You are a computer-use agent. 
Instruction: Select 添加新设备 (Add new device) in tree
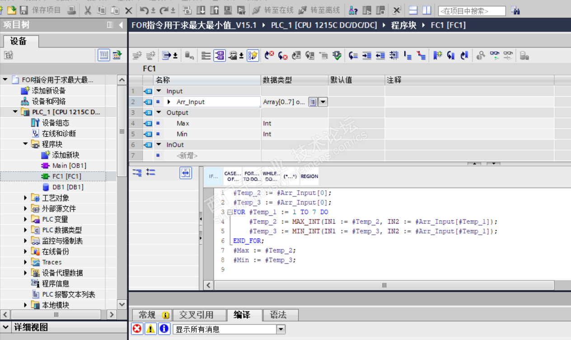click(48, 90)
